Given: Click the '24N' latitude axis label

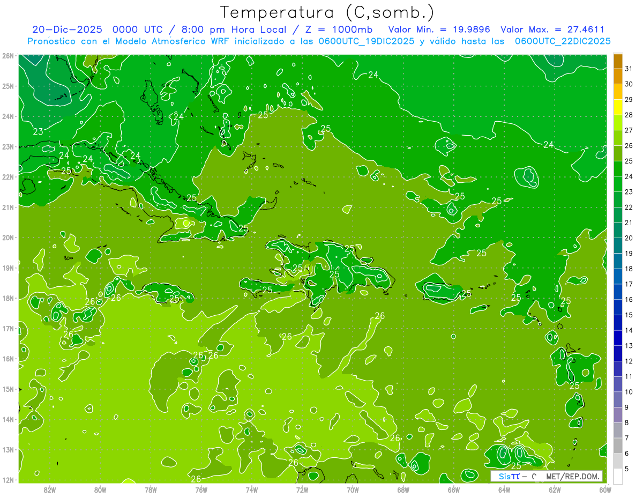Looking at the screenshot, I should 8,116.
